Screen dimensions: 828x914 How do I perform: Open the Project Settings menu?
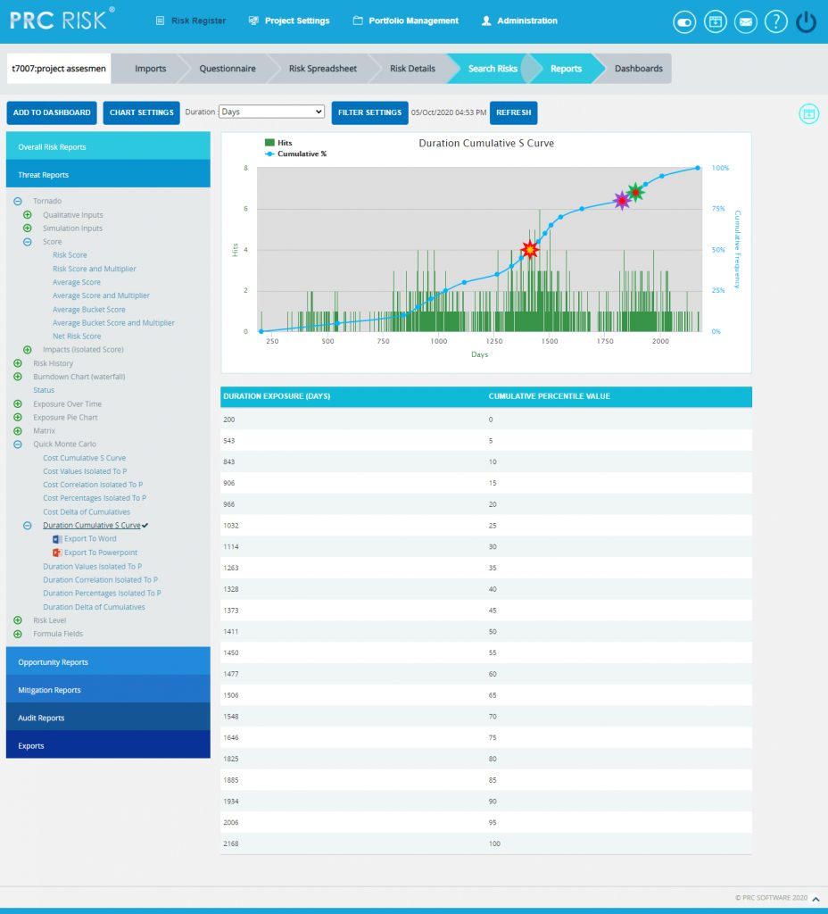289,21
